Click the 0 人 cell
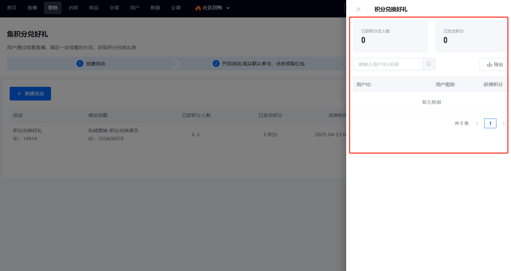This screenshot has height=271, width=511. (196, 135)
